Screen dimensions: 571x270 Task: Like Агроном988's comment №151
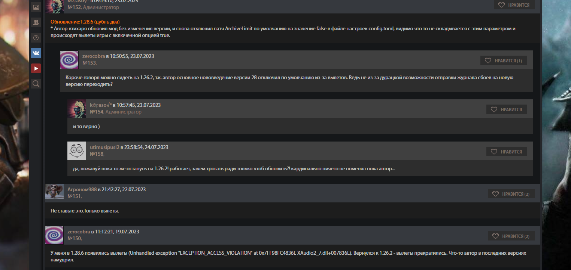pos(511,194)
